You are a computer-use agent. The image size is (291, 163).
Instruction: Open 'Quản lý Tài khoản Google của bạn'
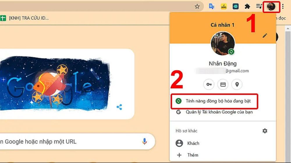click(223, 112)
